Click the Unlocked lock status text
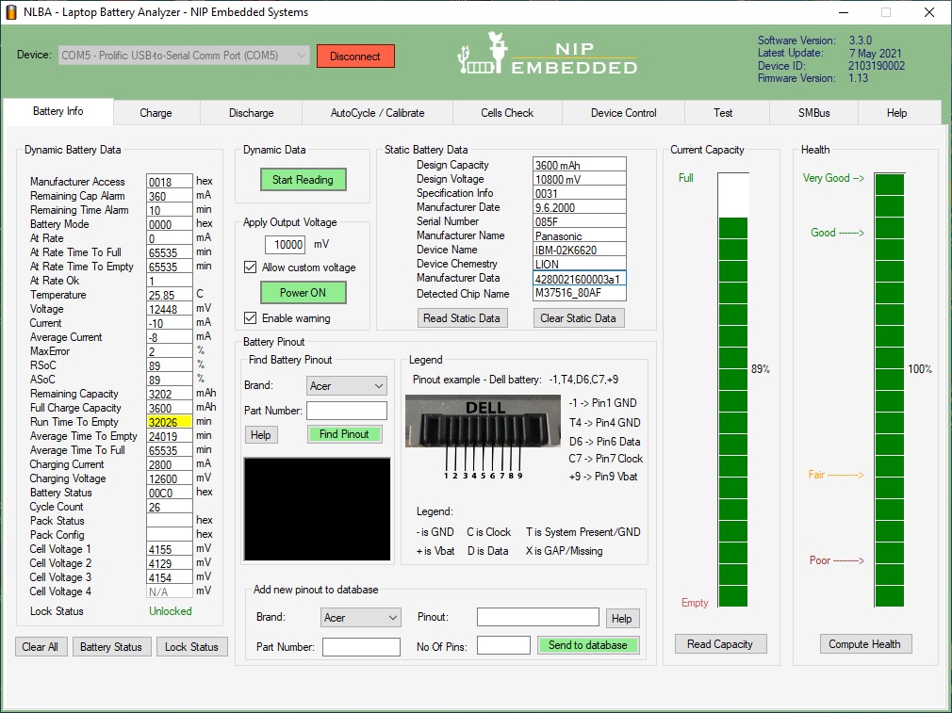Image resolution: width=952 pixels, height=713 pixels. point(171,611)
